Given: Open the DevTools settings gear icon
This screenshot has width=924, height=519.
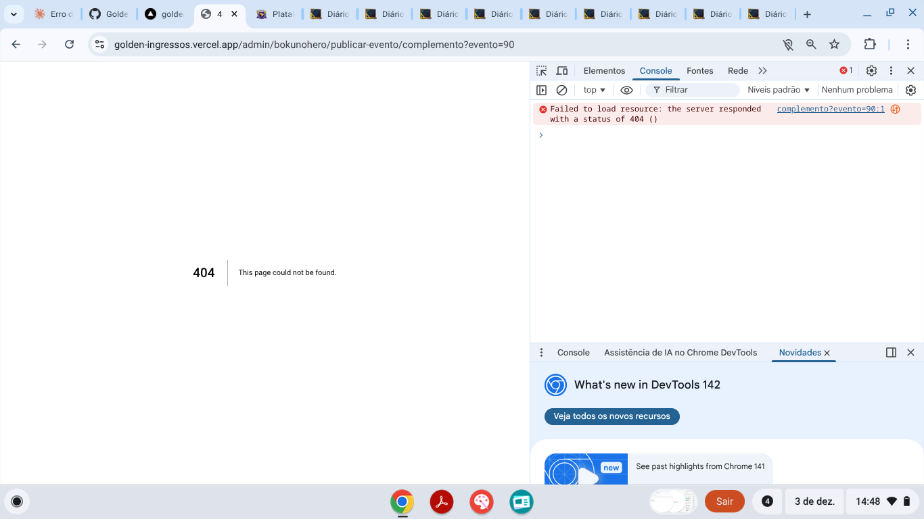Looking at the screenshot, I should pos(871,71).
